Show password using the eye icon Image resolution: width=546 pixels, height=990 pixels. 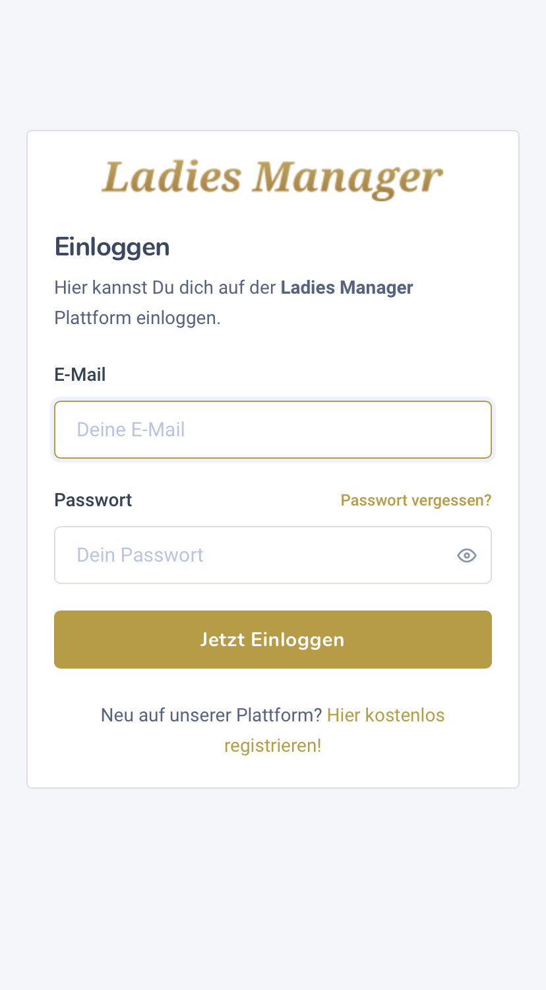coord(467,556)
